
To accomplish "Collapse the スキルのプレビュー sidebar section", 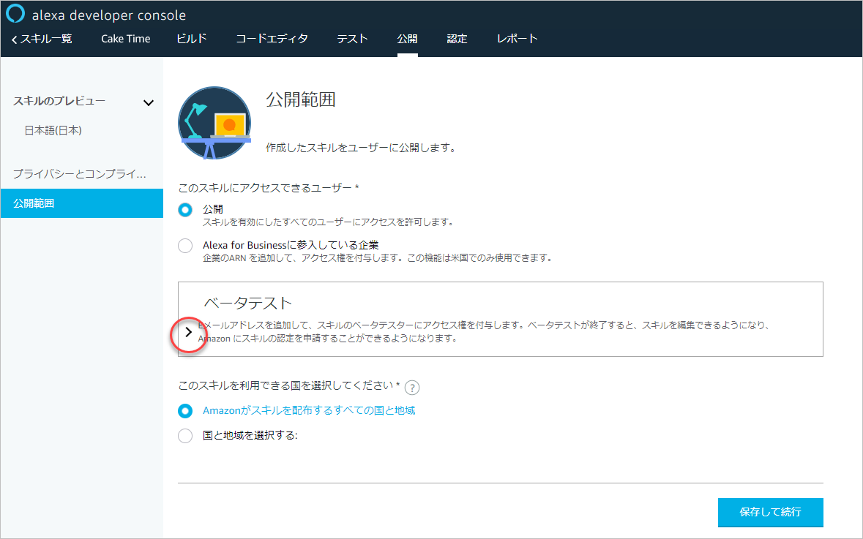I will [x=149, y=102].
